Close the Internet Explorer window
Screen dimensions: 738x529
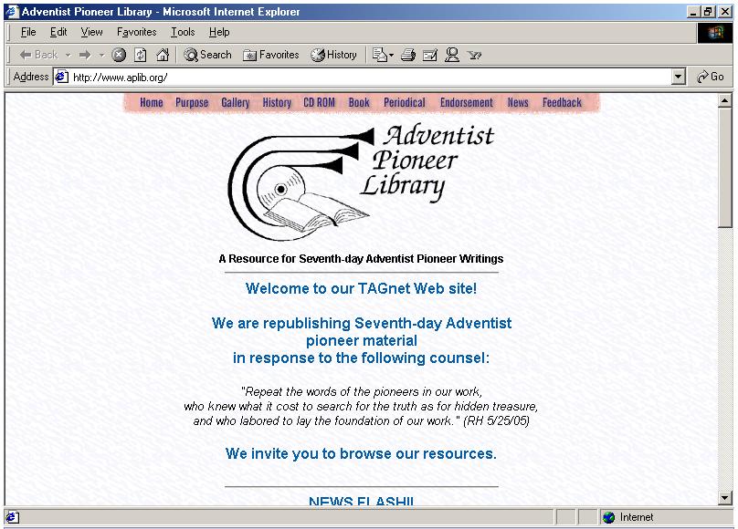point(725,12)
